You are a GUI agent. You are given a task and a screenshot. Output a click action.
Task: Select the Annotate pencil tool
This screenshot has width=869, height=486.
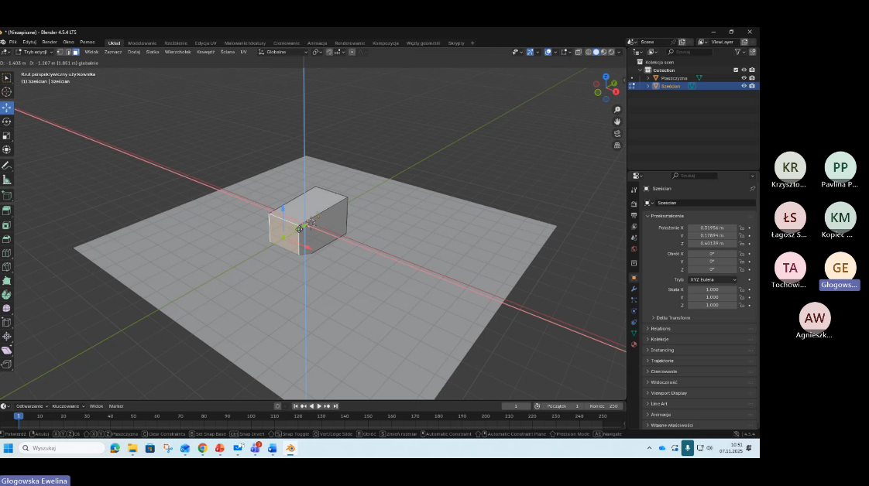pos(7,166)
